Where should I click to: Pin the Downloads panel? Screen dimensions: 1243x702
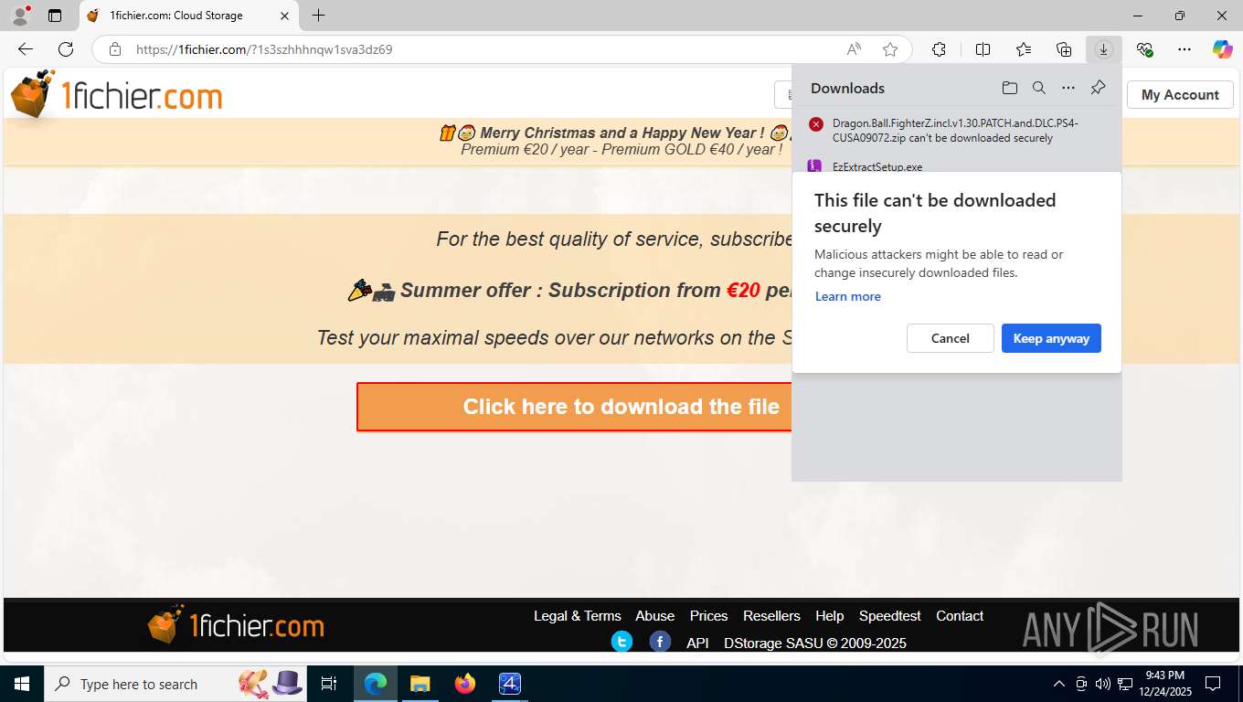1099,88
